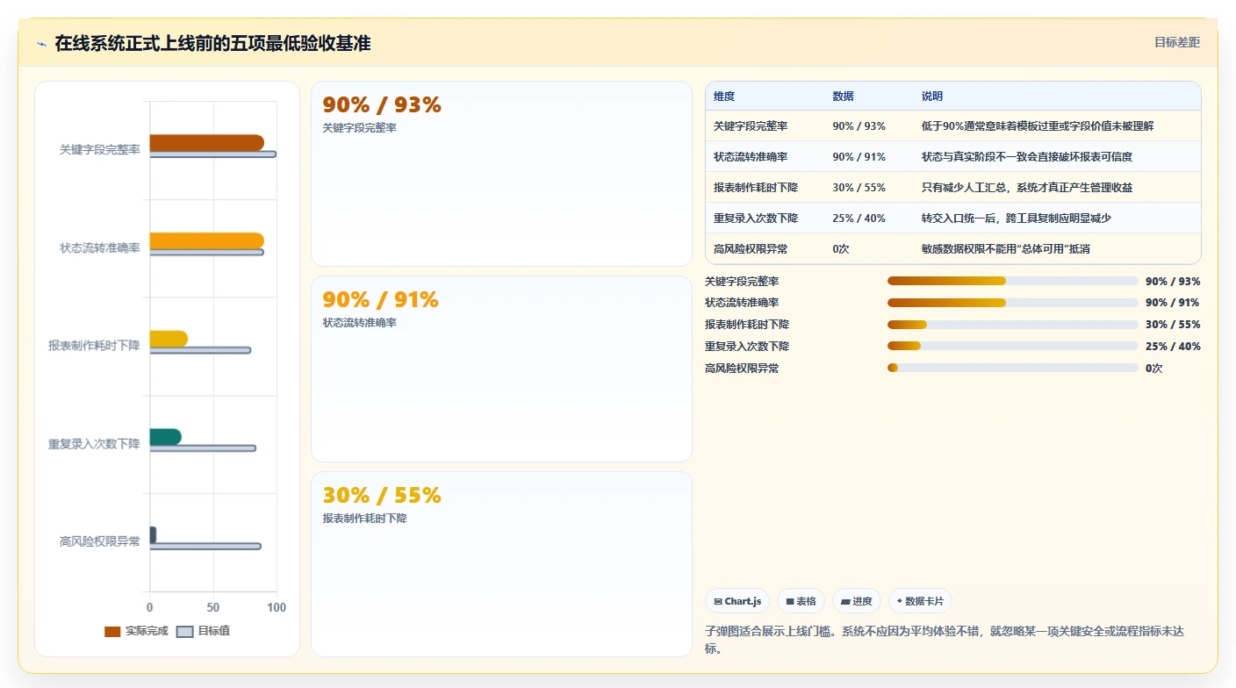Click the 目标差距 label in header

tap(1176, 42)
